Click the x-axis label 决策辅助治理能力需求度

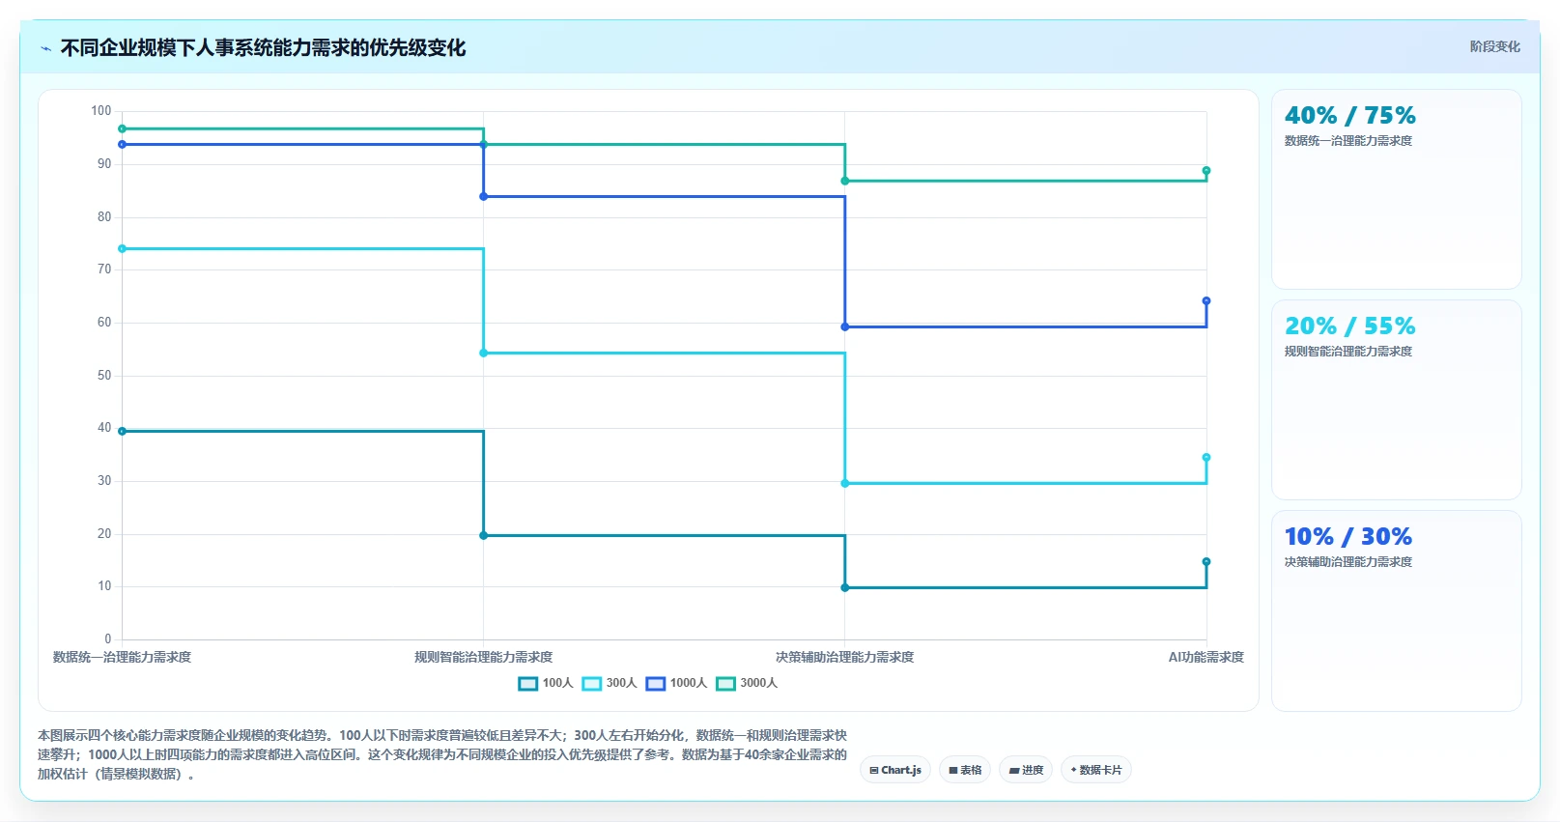(845, 657)
